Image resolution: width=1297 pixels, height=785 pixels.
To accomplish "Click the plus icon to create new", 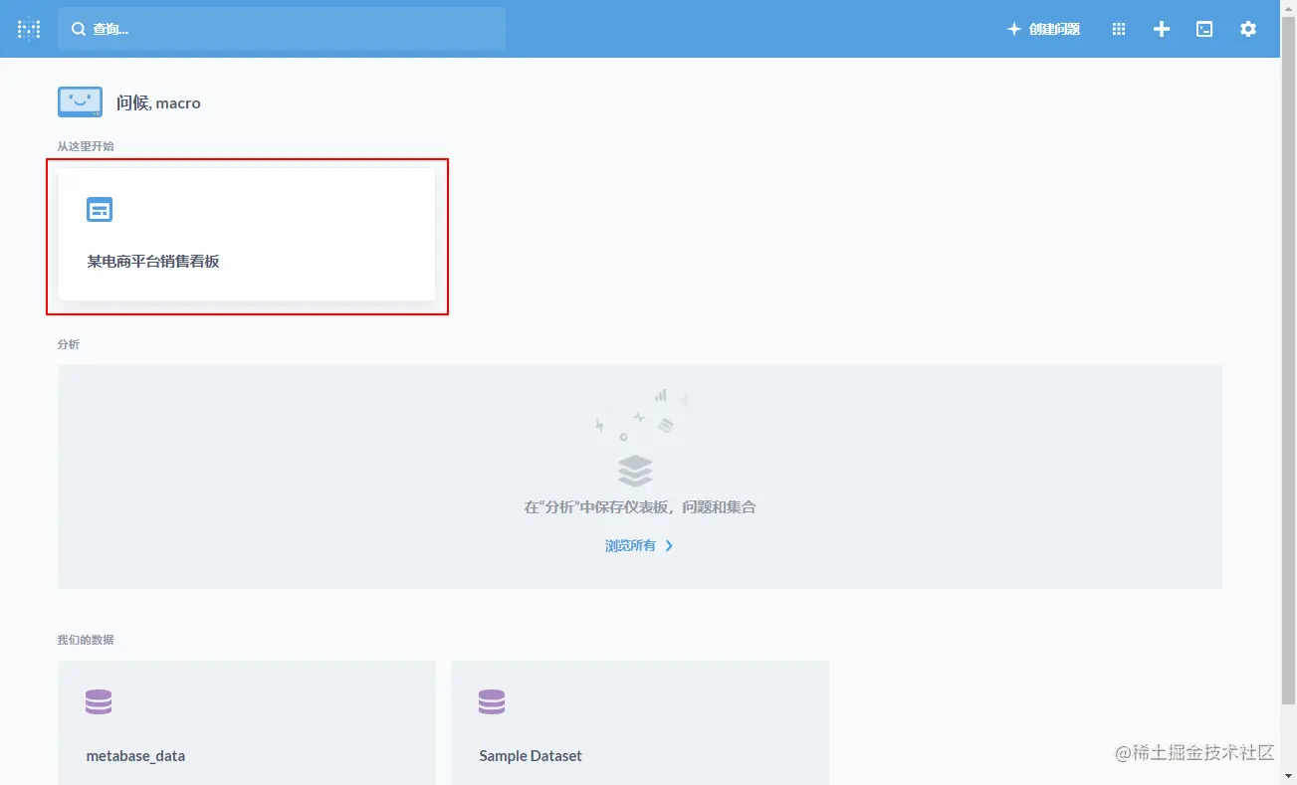I will pos(1162,29).
